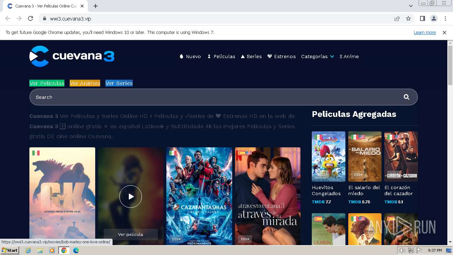Open the Anime menu item
The width and height of the screenshot is (453, 255).
[x=349, y=56]
